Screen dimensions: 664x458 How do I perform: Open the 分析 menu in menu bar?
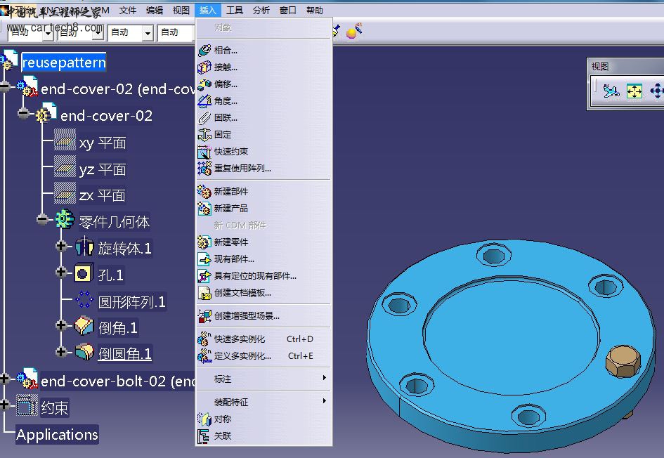261,11
